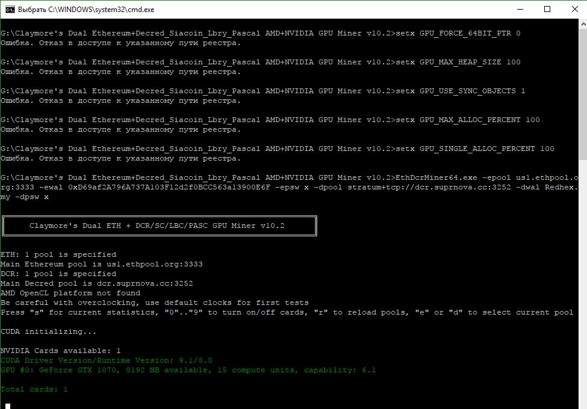Screen dimensions: 587x409
Task: Click 'NVIDIA Cards available: 1' line
Action: 61,351
